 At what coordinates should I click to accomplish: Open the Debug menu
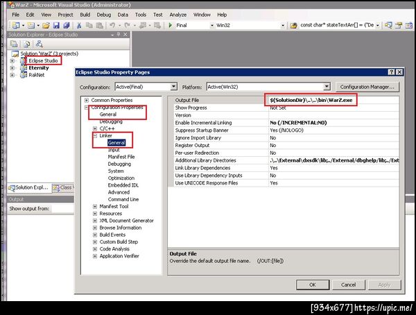[x=104, y=15]
